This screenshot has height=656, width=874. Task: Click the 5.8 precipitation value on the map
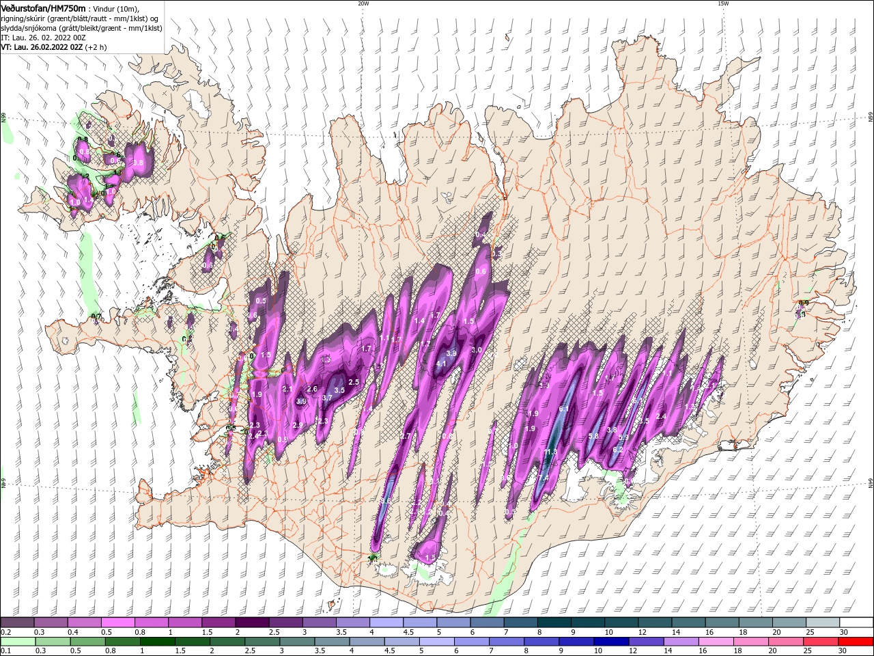point(593,436)
